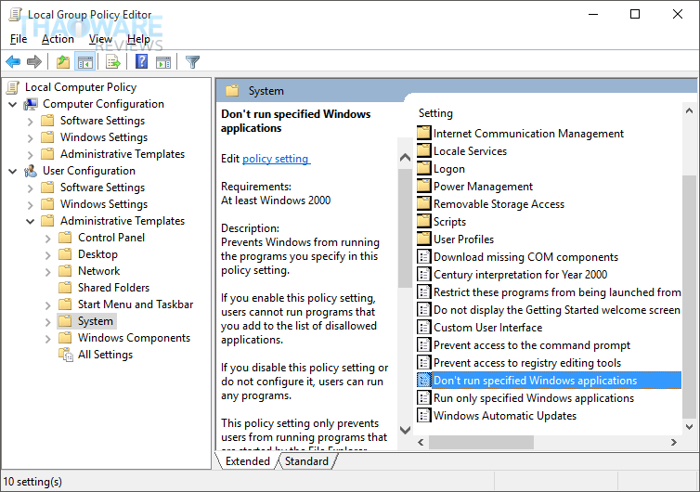Click the Windows Automatic Updates policy icon
The image size is (700, 492).
(423, 416)
